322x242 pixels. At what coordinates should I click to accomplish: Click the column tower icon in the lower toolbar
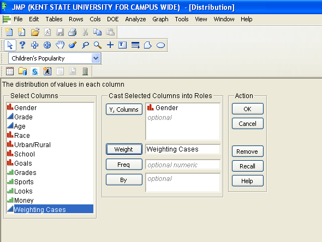point(85,71)
